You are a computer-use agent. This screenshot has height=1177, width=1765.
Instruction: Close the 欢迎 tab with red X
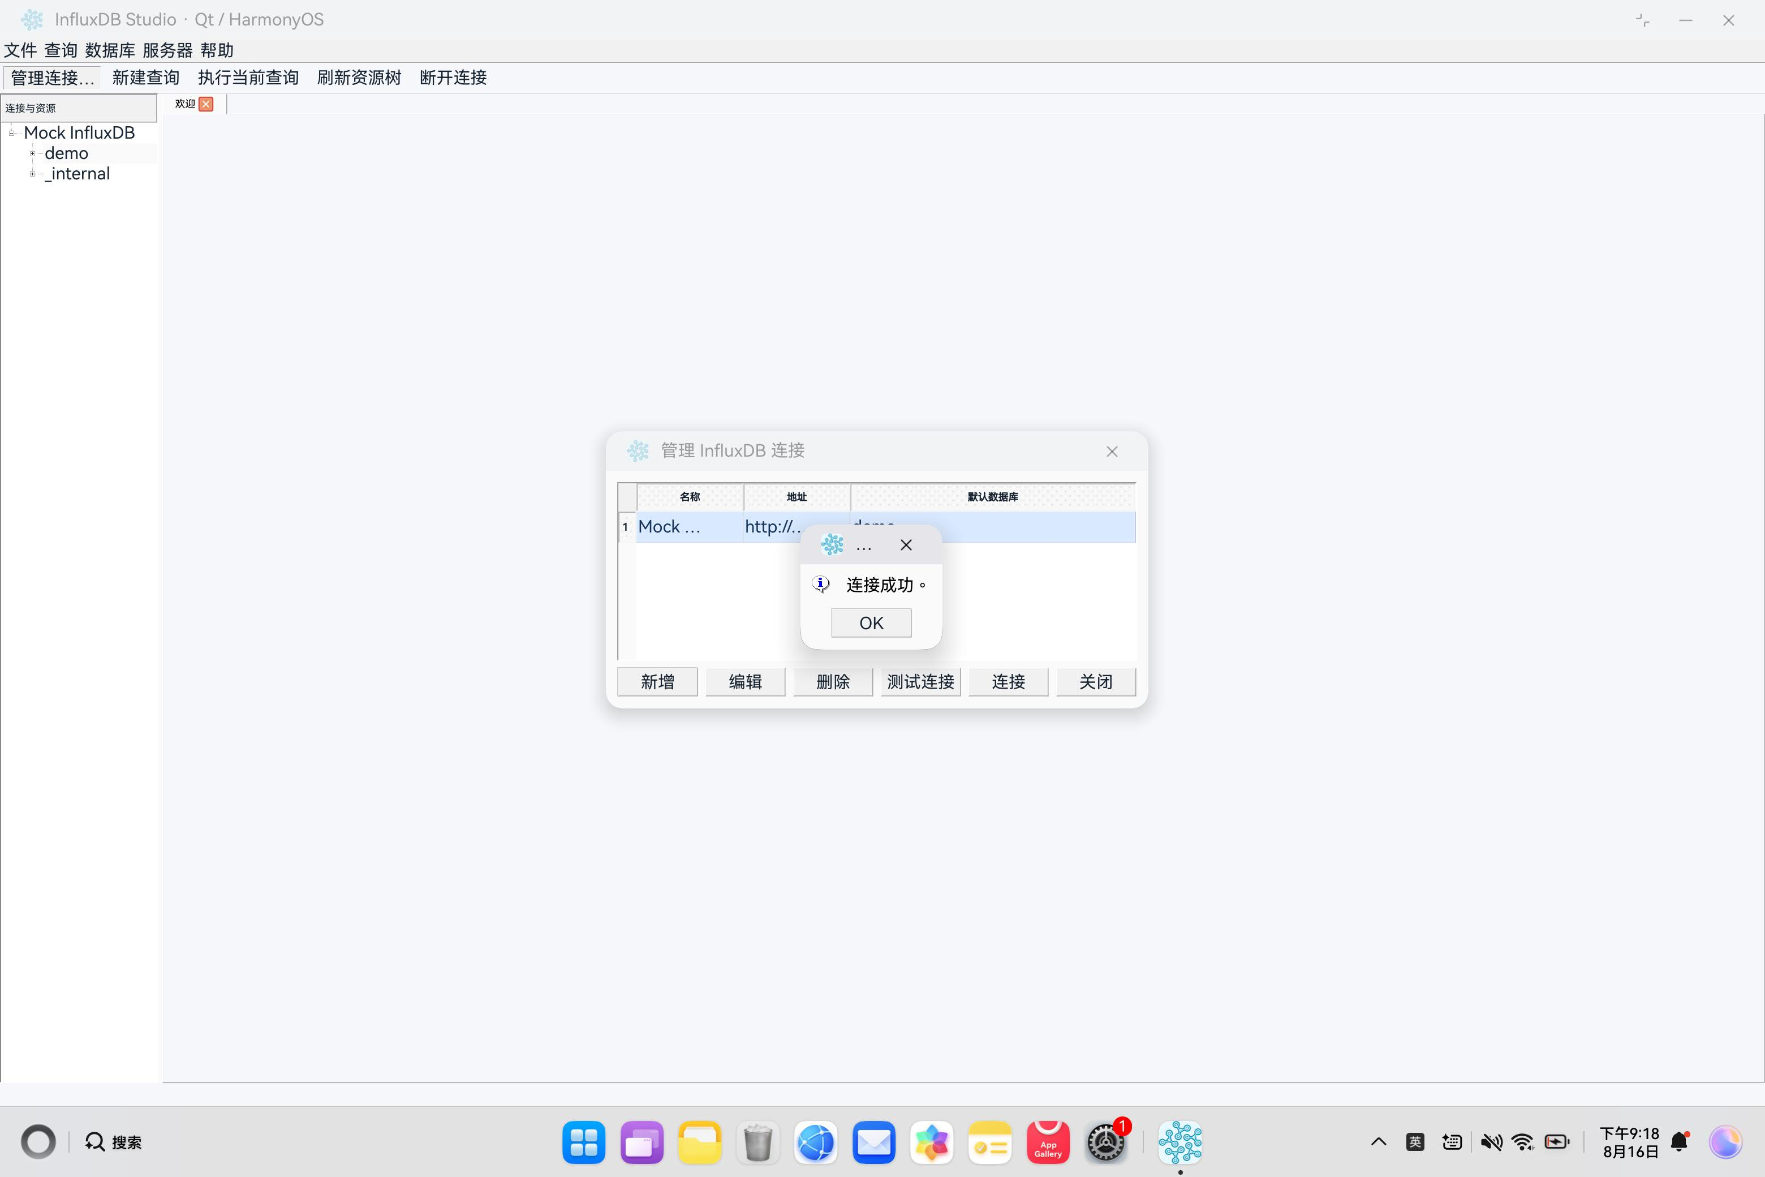(x=206, y=104)
